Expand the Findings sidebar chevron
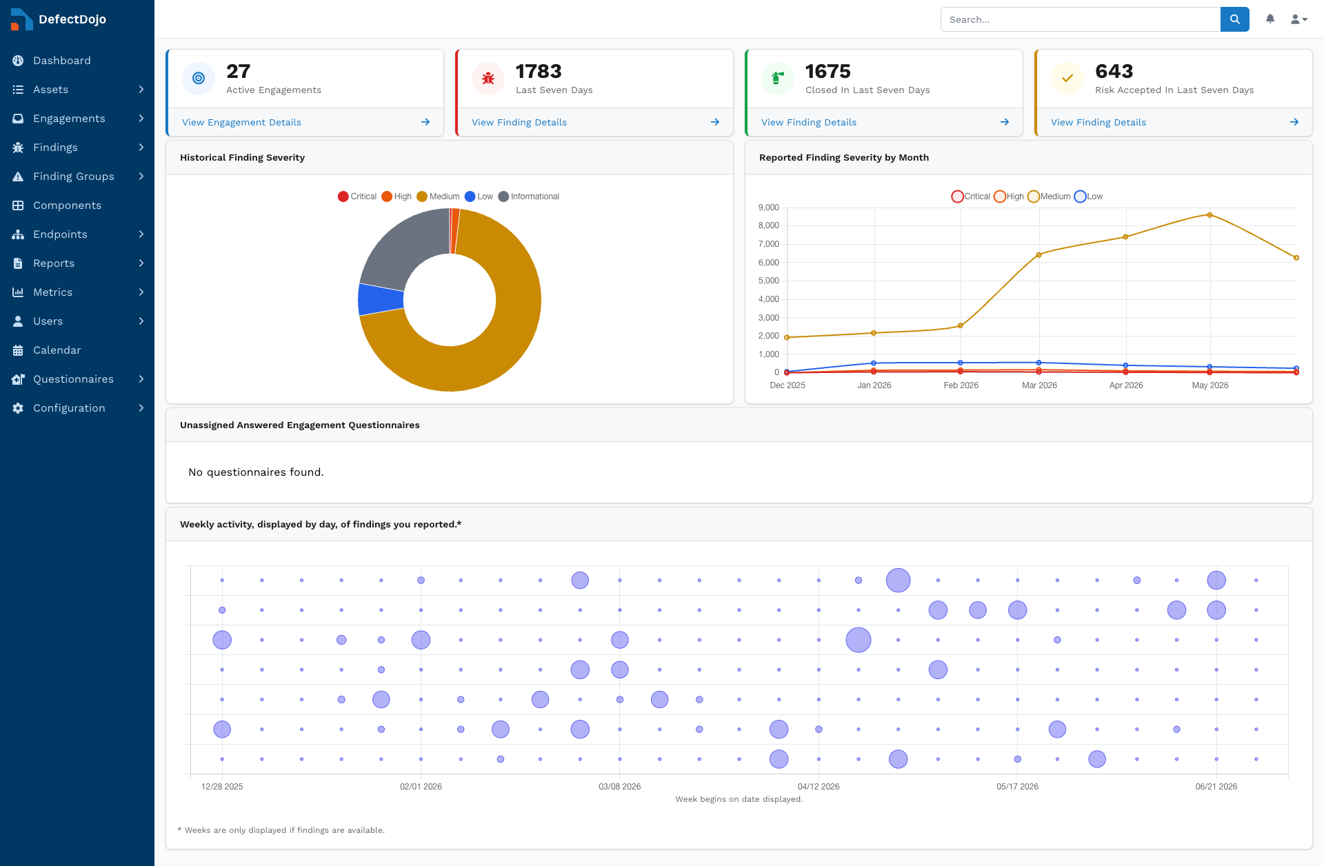 (141, 148)
